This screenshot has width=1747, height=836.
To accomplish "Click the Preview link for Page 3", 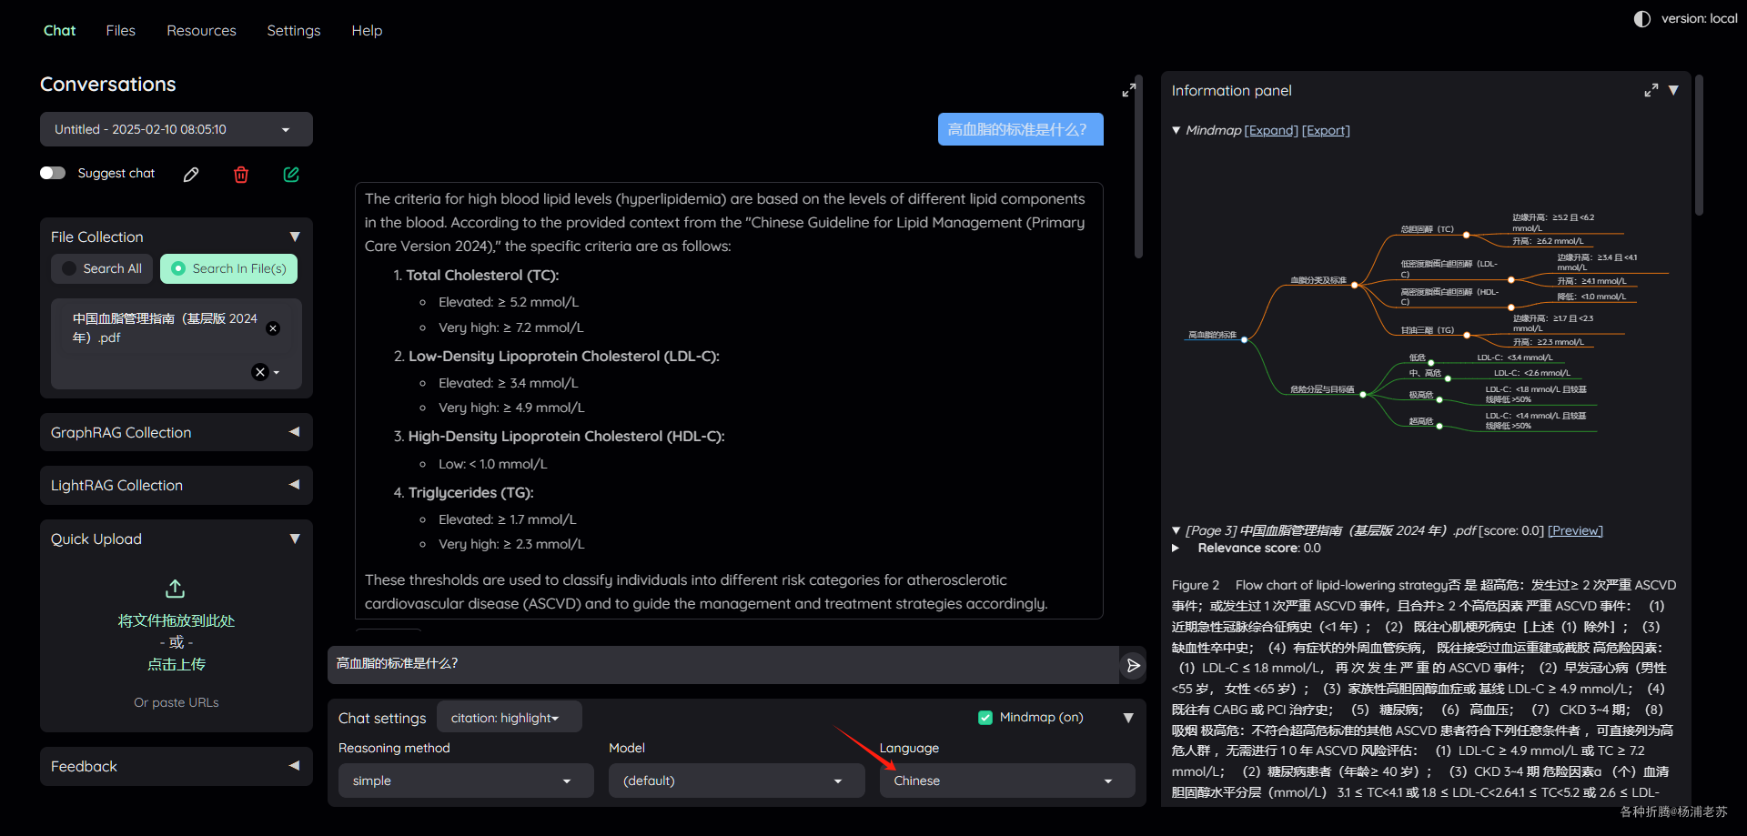I will [x=1575, y=530].
